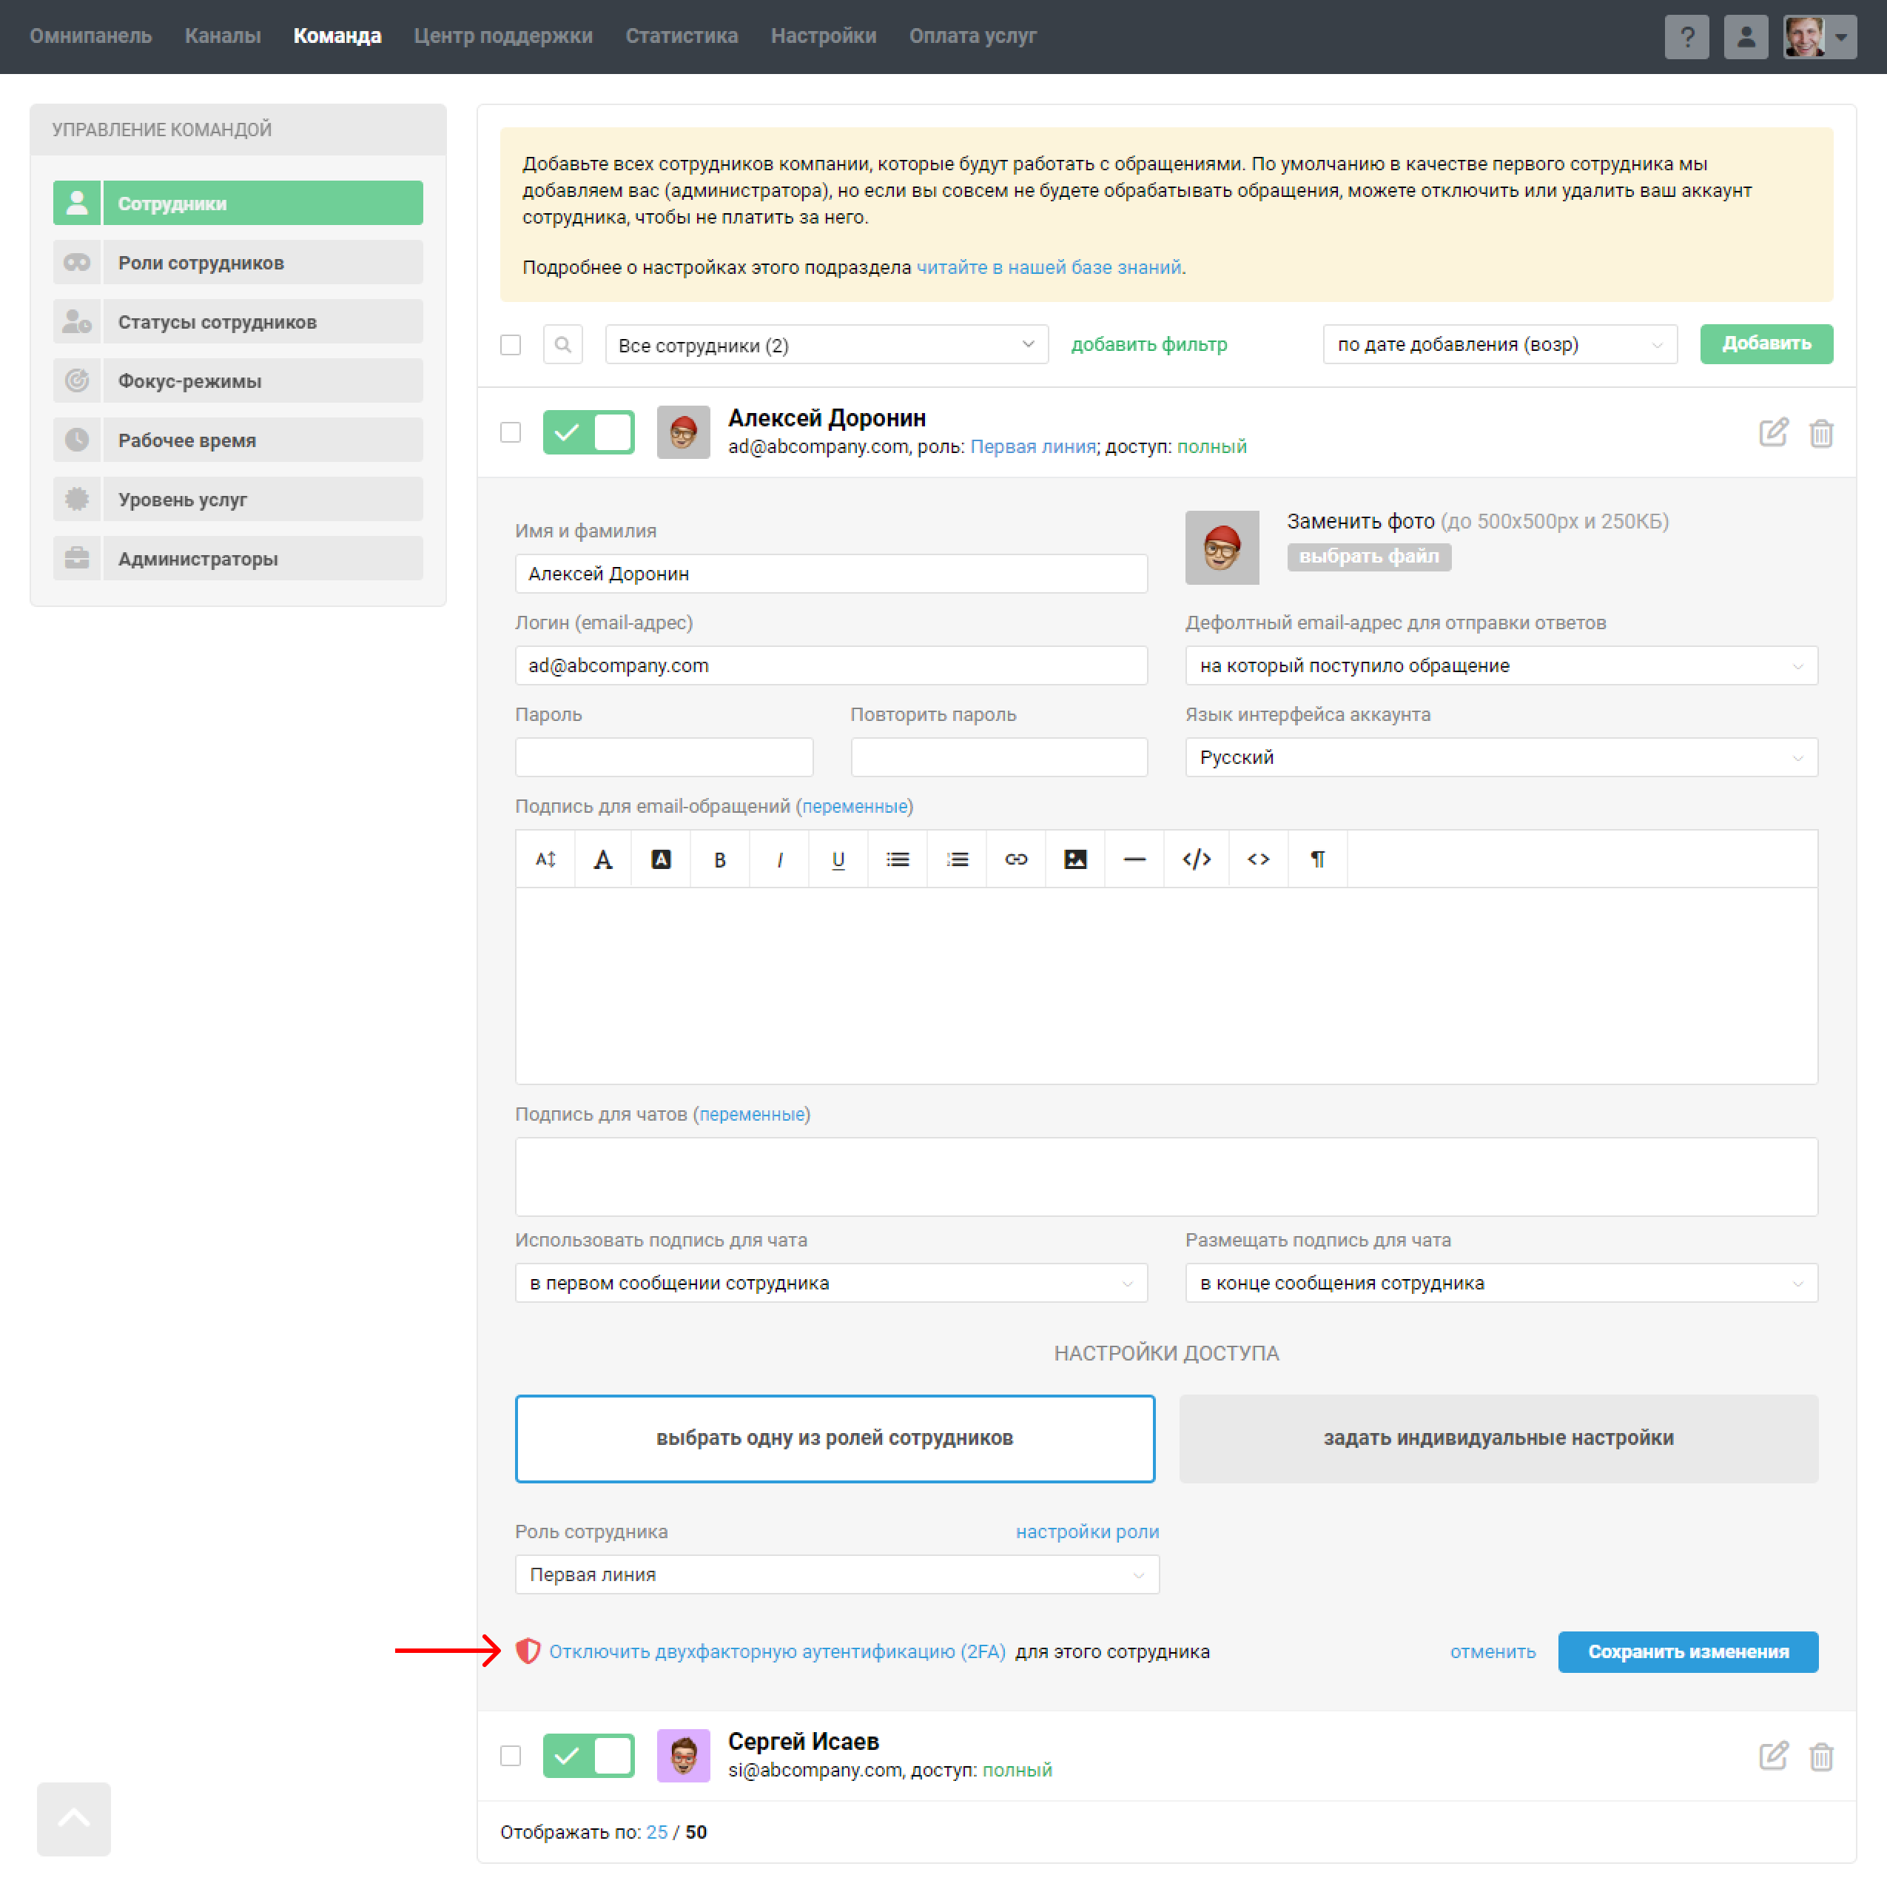Open the Роль сотрудника dropdown
The width and height of the screenshot is (1887, 1892).
tap(837, 1574)
